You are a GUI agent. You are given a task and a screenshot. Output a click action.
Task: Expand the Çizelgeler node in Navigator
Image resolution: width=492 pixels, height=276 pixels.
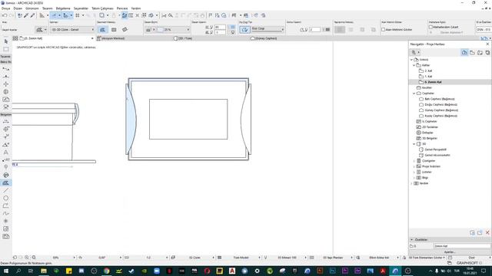tap(414, 161)
